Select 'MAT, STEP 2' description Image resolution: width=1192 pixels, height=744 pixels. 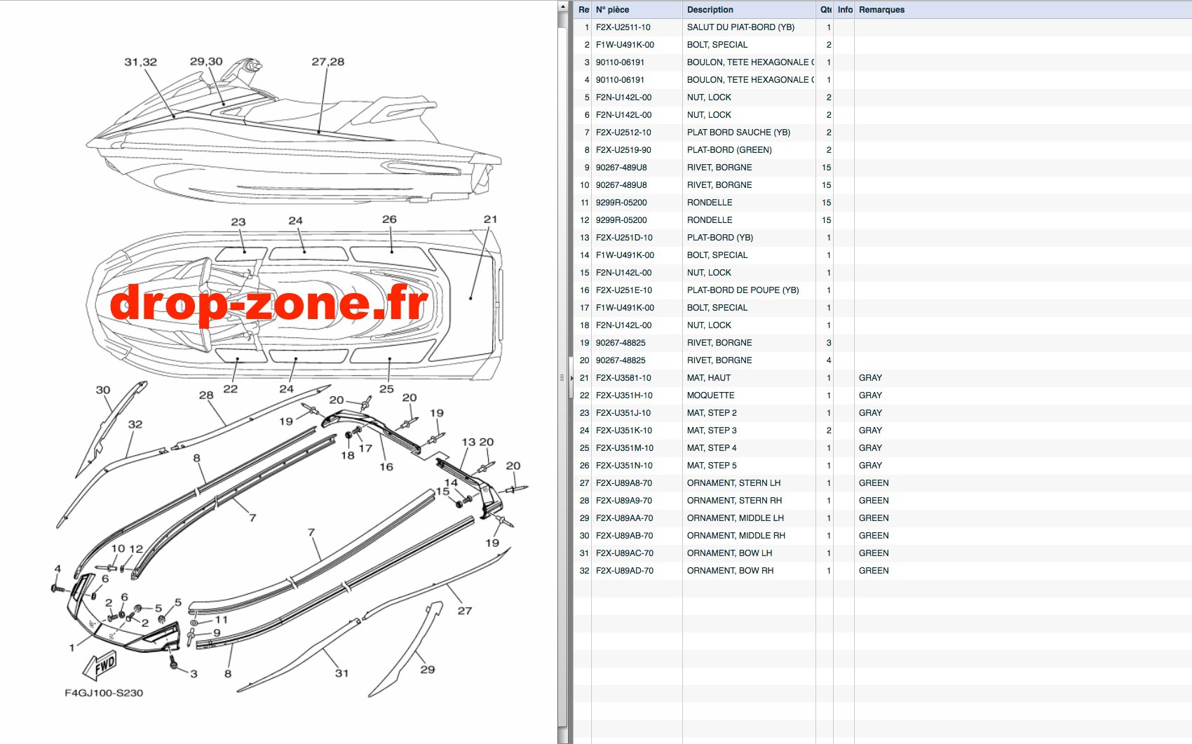coord(712,413)
